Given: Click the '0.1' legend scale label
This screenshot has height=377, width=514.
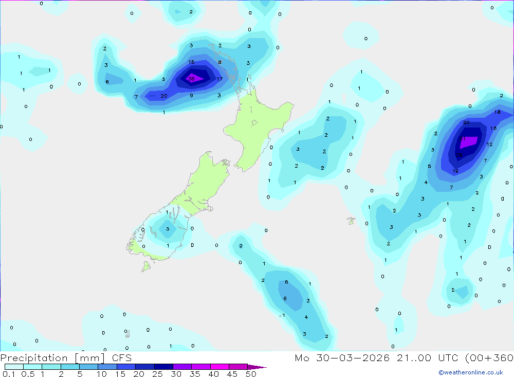Looking at the screenshot, I should pyautogui.click(x=9, y=374).
